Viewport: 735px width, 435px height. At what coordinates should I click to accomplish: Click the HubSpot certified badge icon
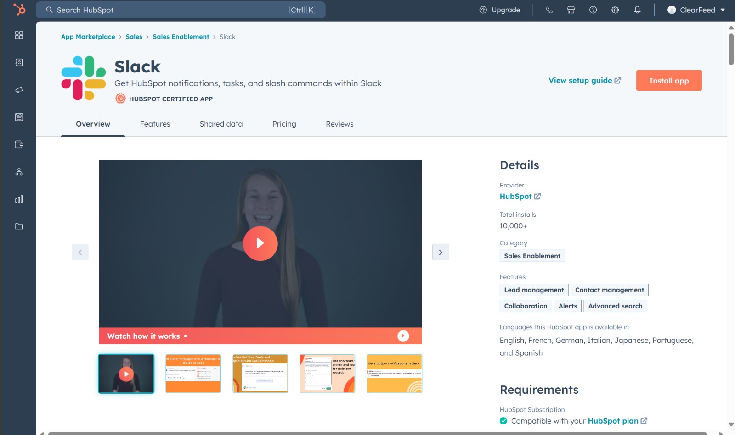coord(120,99)
